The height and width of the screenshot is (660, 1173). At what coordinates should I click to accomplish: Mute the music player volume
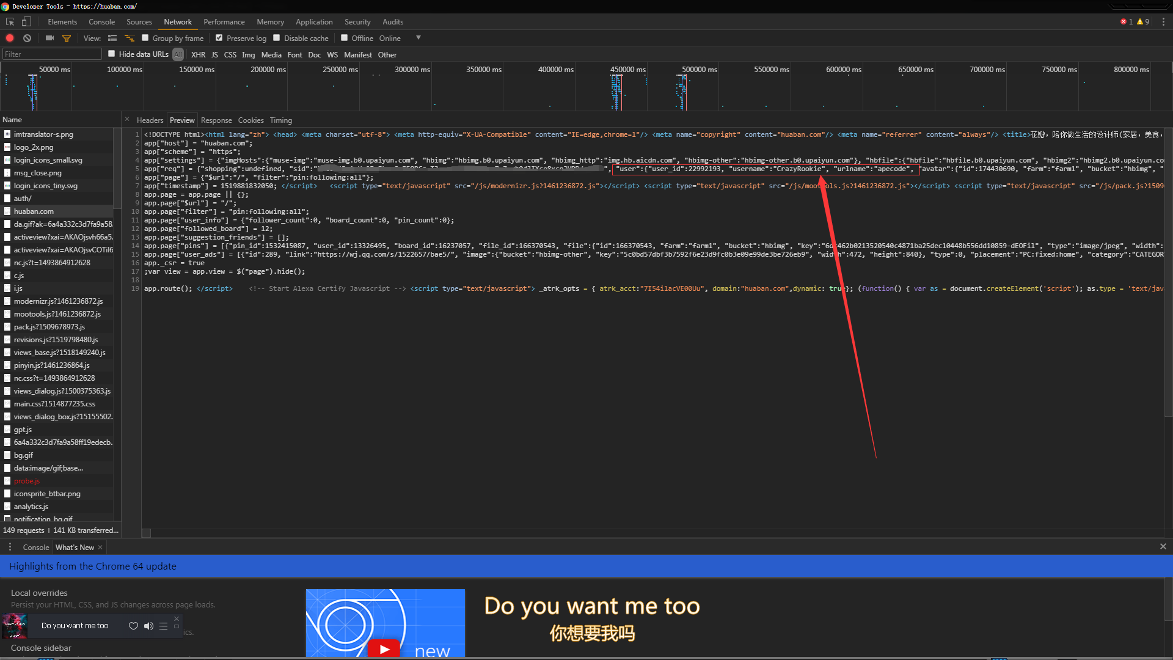(x=148, y=626)
